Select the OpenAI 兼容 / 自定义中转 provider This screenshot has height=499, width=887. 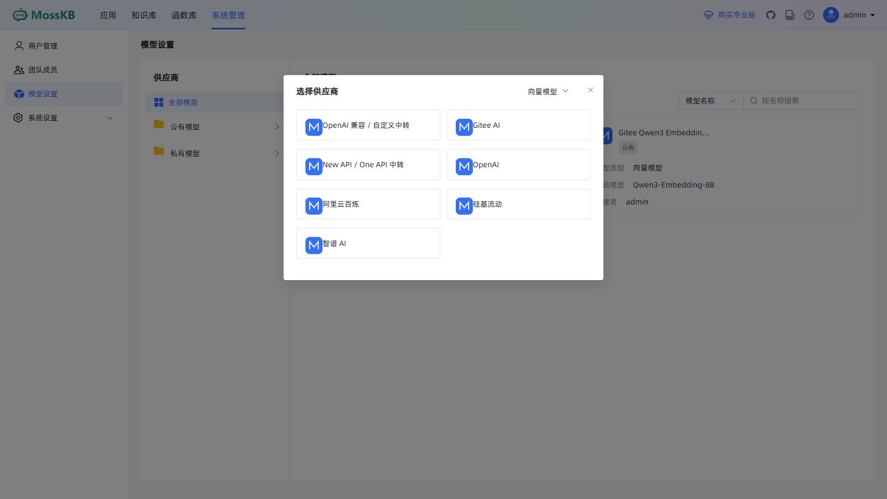[368, 125]
